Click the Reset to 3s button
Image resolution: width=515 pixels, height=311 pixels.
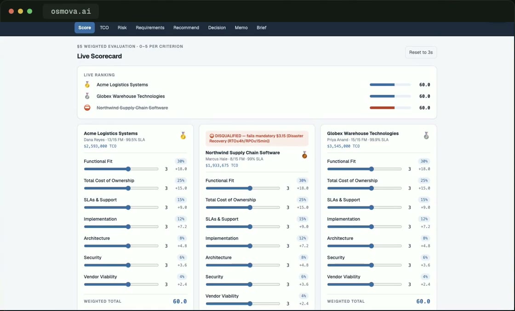click(421, 52)
